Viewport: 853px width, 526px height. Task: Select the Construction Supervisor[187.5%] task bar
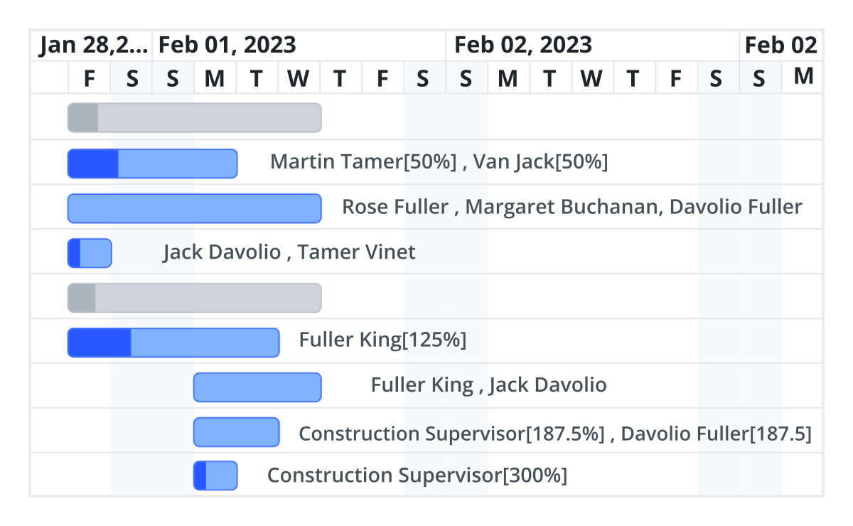tap(236, 431)
